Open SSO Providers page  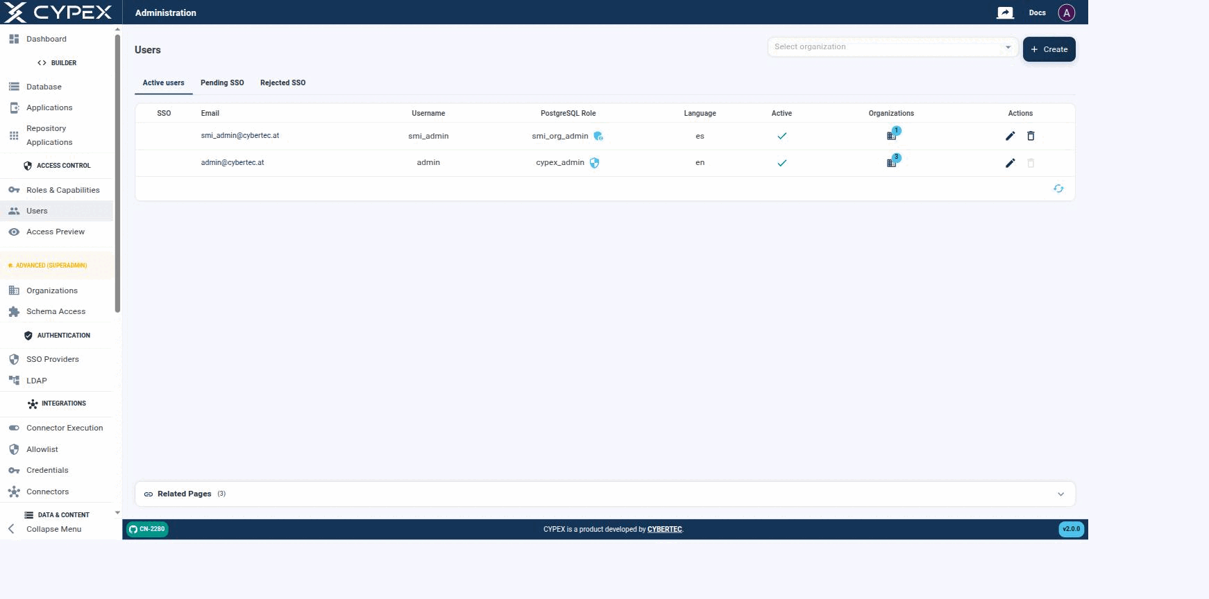pyautogui.click(x=56, y=359)
